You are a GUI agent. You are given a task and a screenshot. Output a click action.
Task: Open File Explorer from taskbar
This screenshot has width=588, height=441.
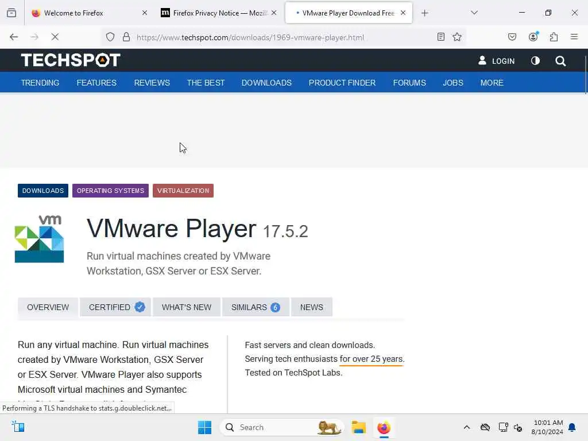[358, 427]
